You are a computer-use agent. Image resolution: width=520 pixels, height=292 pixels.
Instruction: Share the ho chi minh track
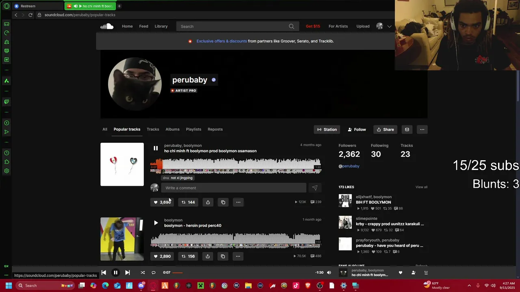click(x=208, y=202)
